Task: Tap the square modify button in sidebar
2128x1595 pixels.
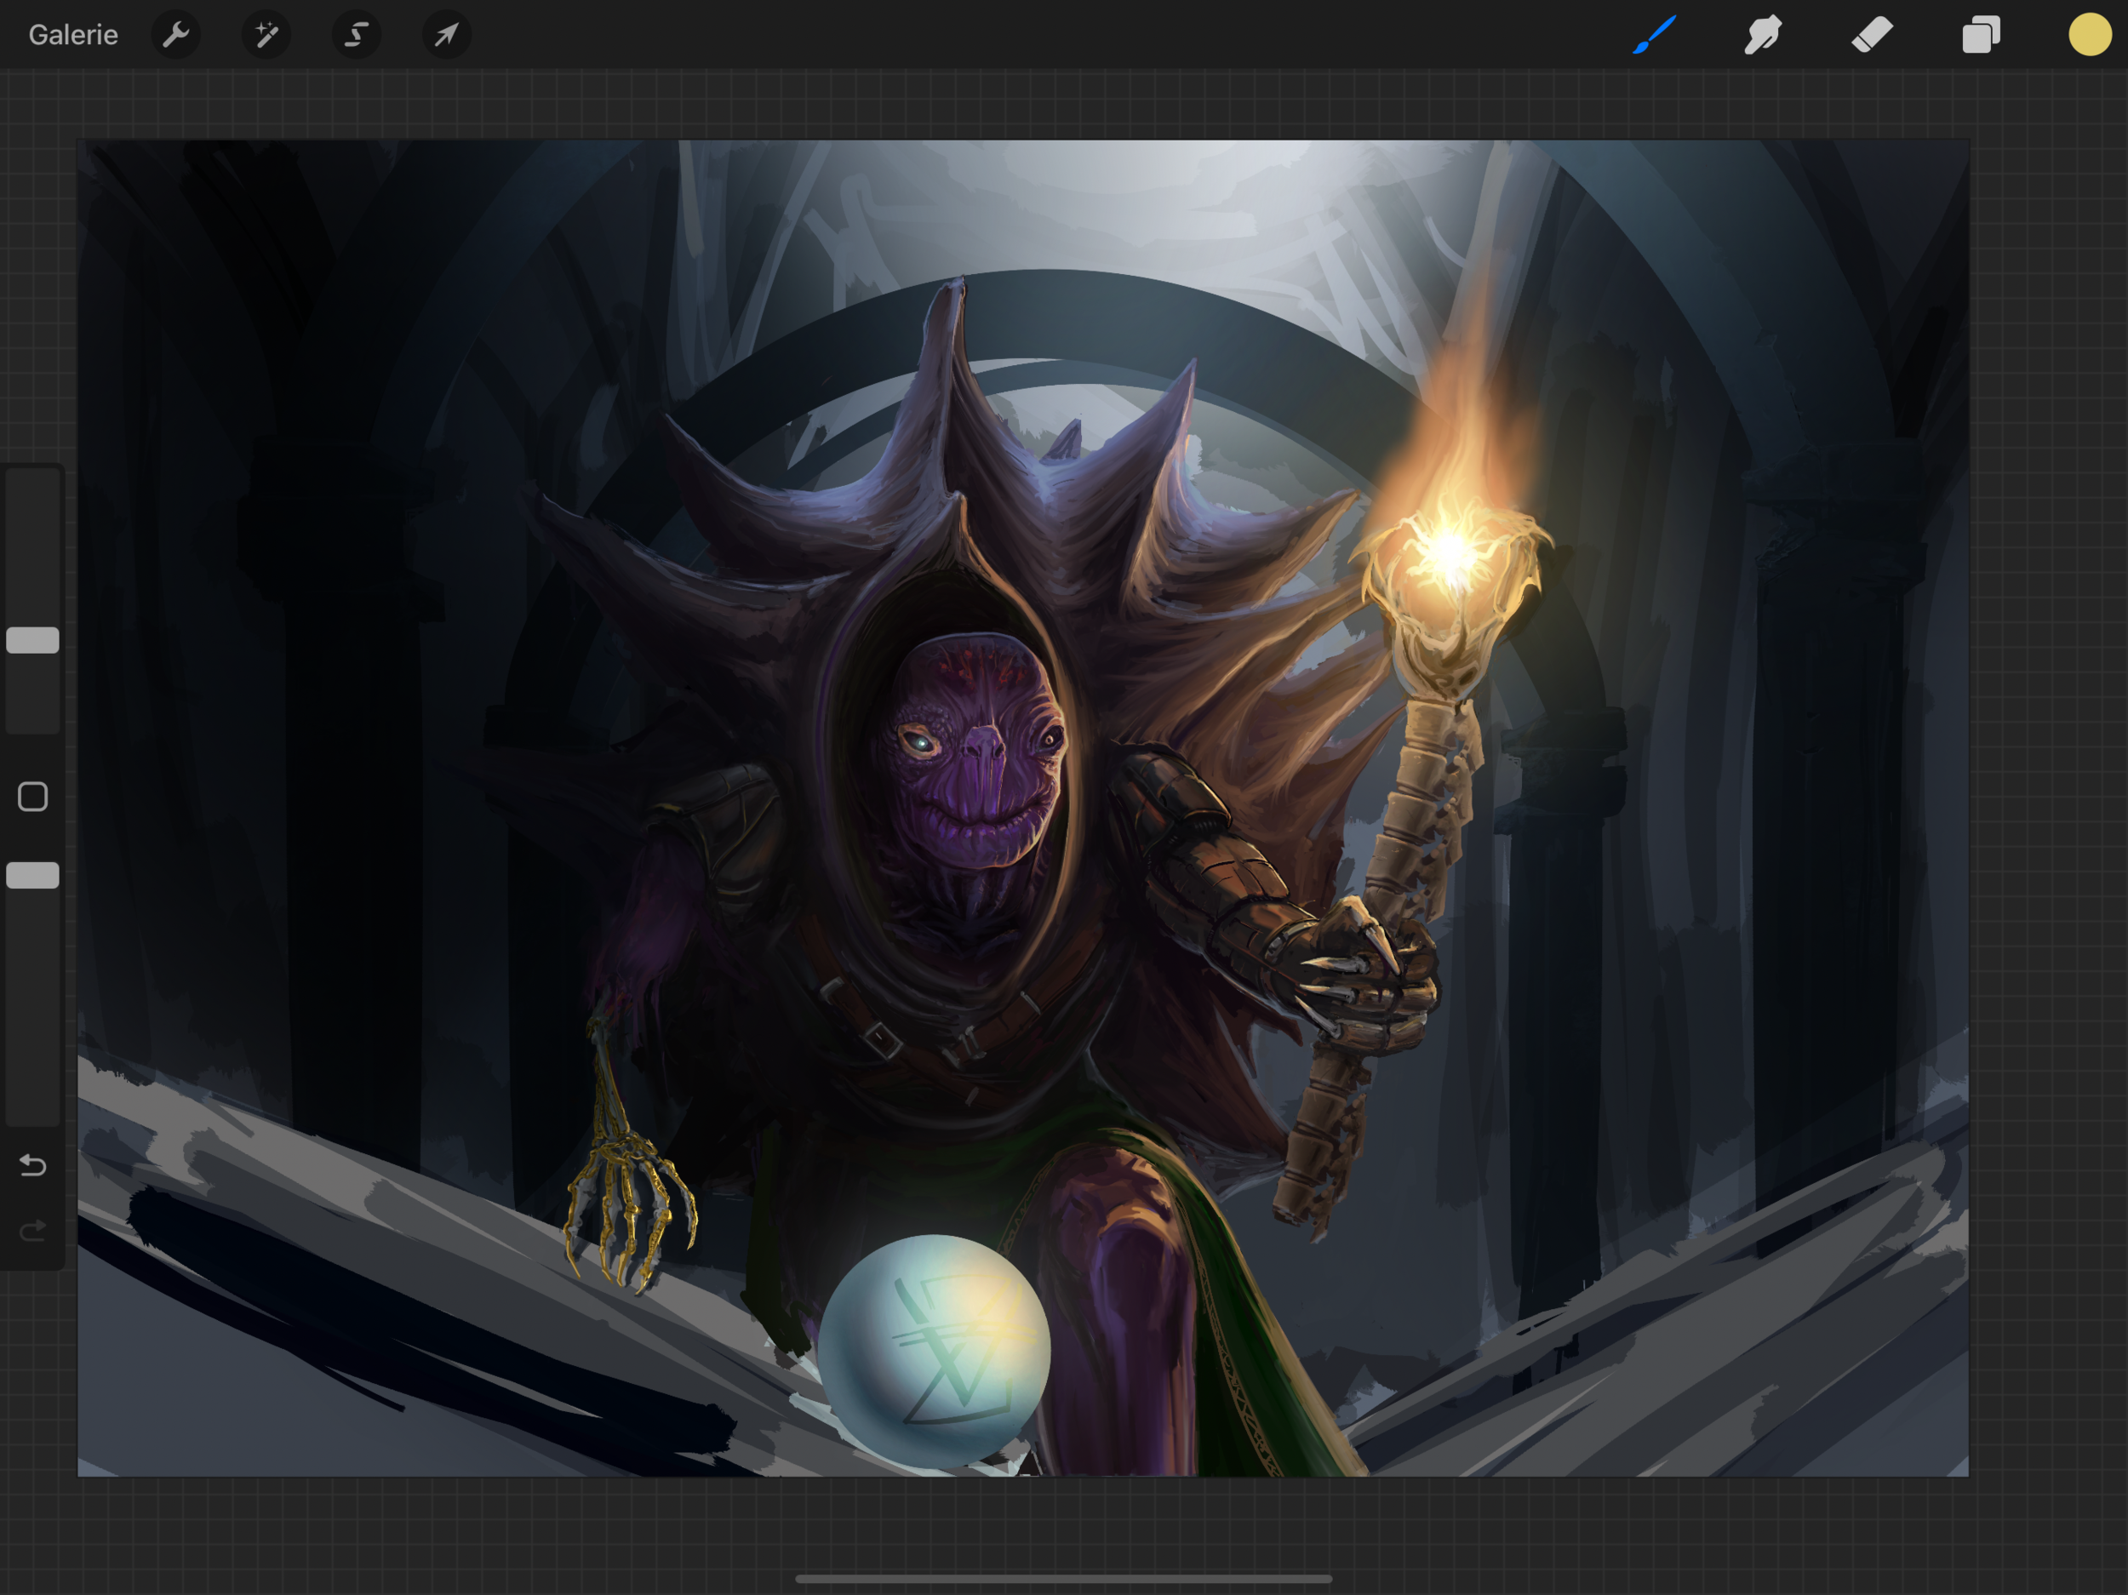Action: [x=32, y=797]
